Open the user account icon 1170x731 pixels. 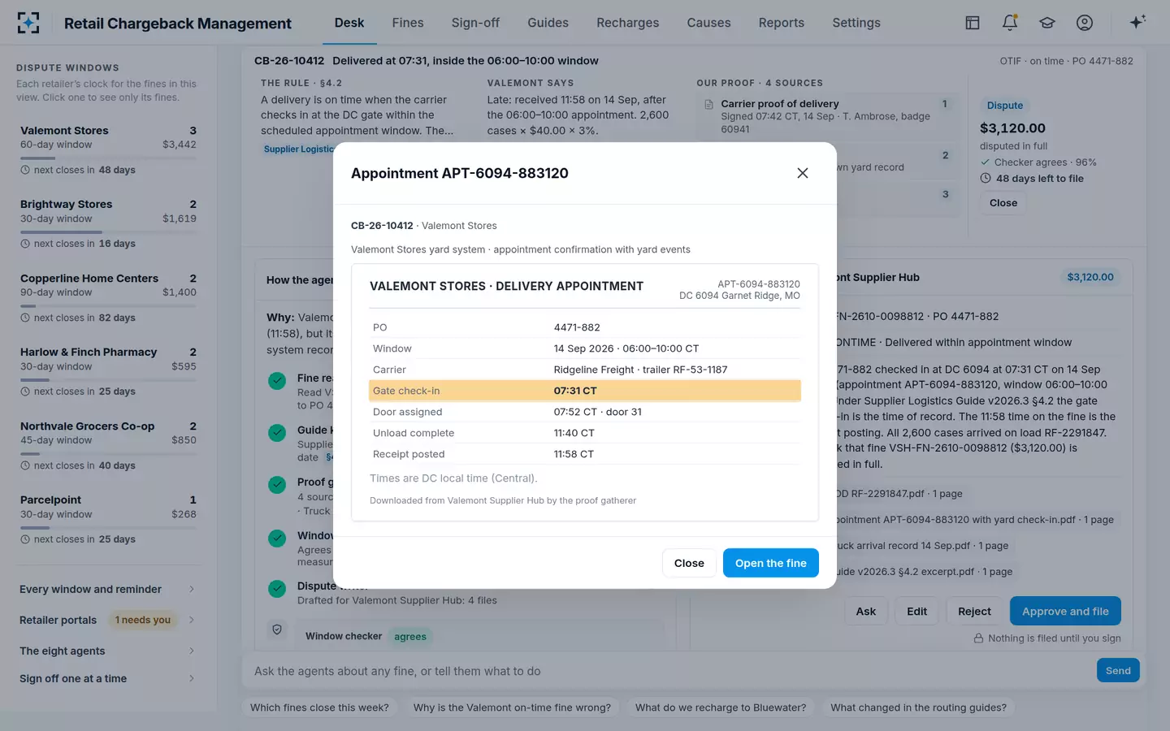(1085, 23)
